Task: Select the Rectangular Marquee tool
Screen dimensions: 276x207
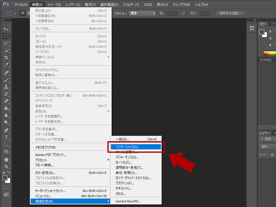Action: click(x=6, y=36)
